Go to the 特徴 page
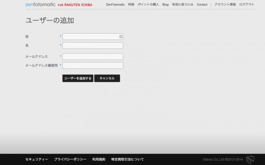The image size is (265, 165). click(131, 5)
